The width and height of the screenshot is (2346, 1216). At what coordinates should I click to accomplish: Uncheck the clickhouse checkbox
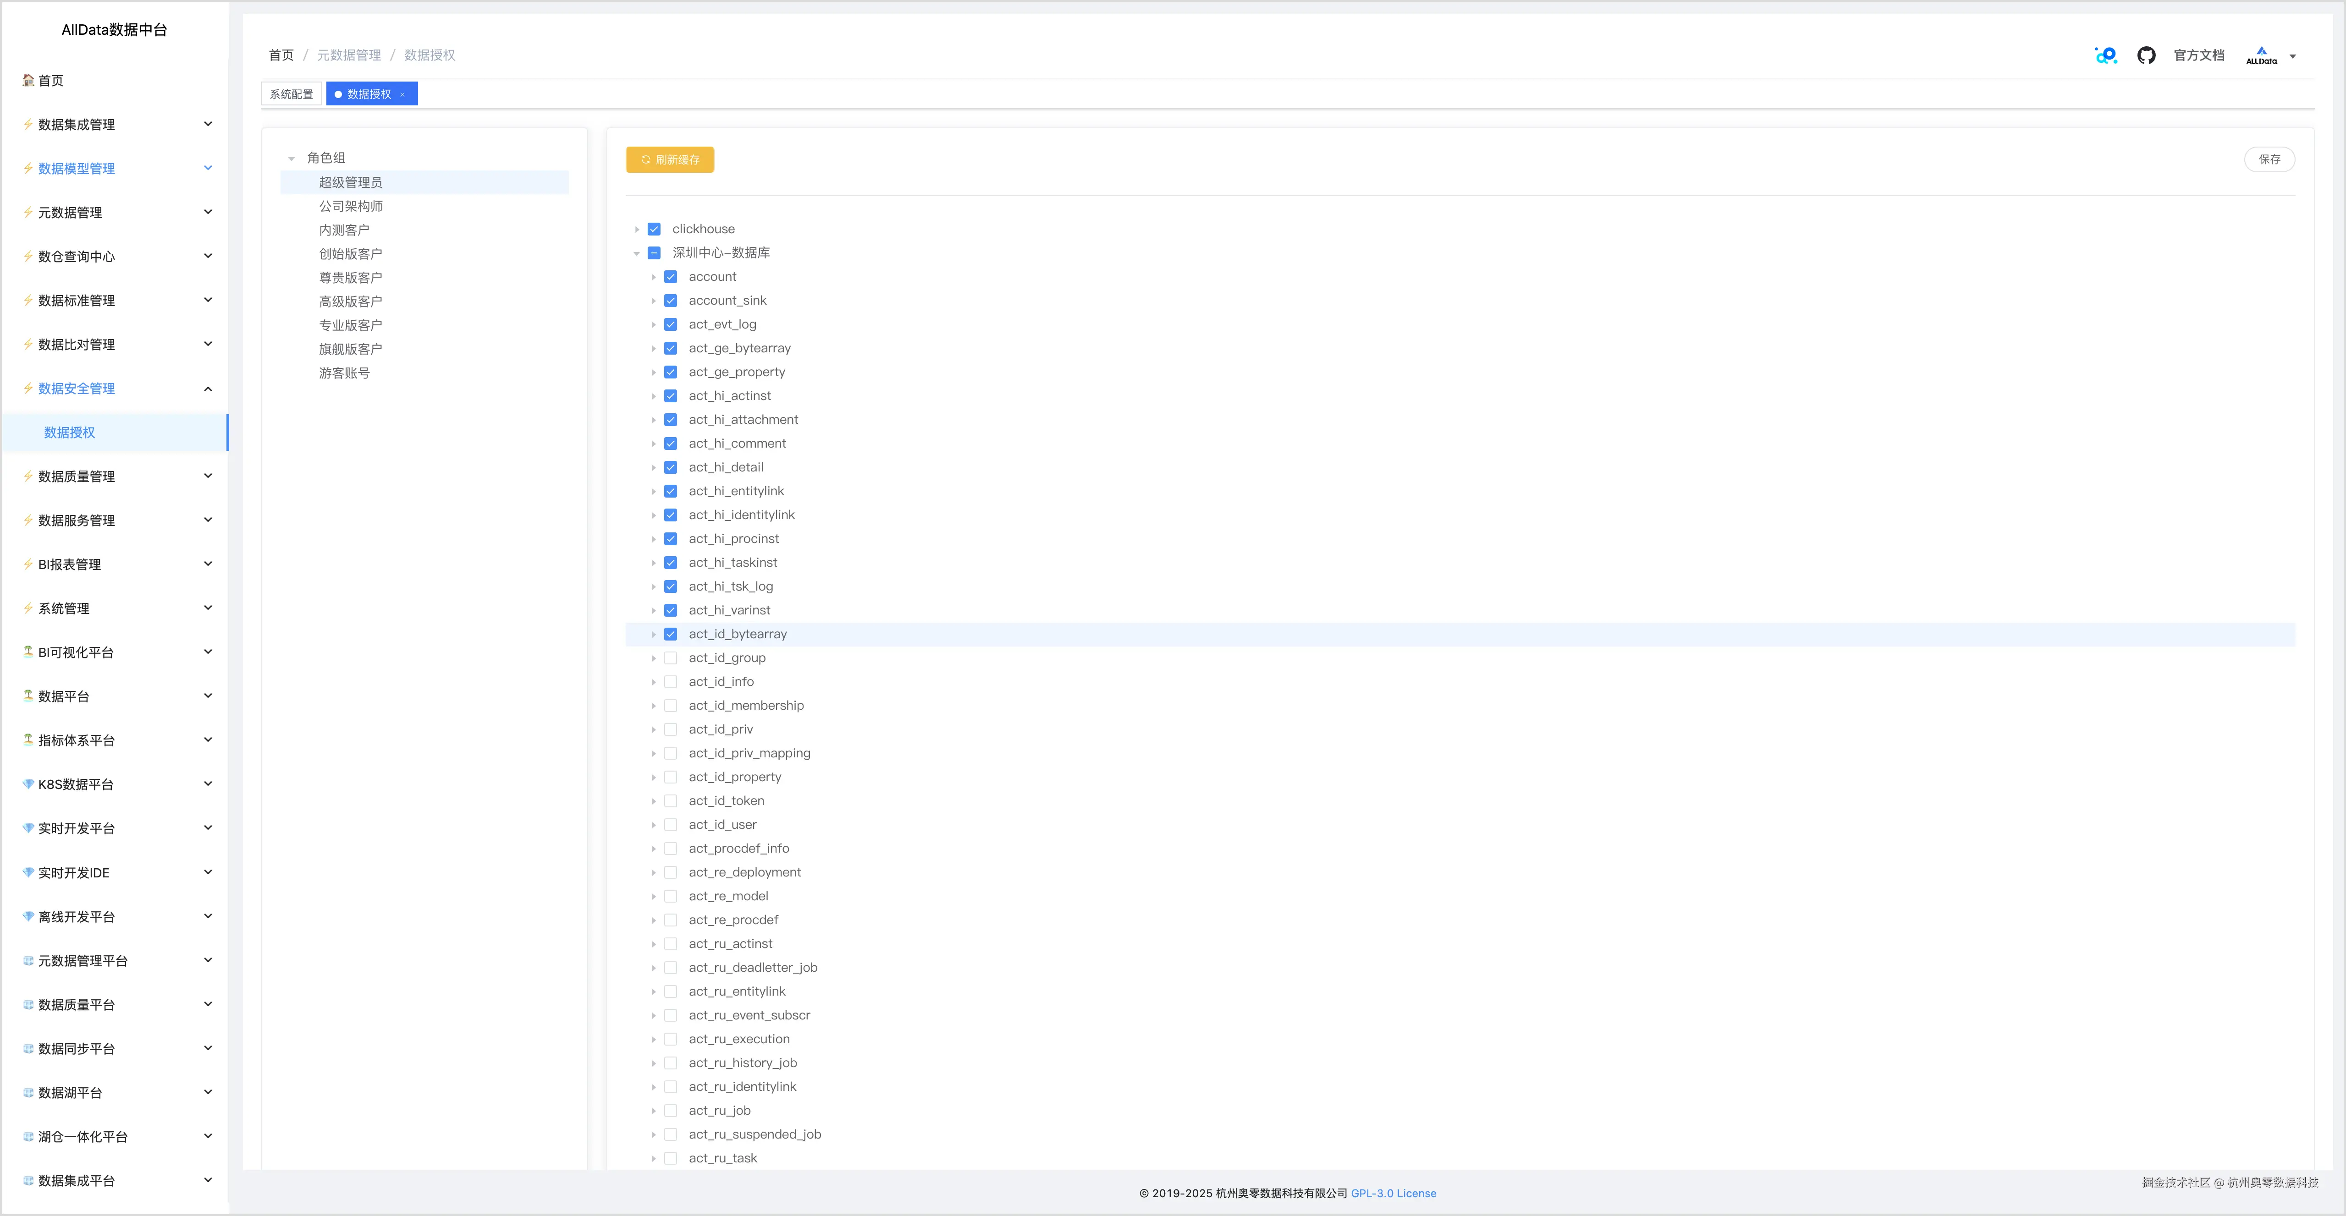(654, 230)
